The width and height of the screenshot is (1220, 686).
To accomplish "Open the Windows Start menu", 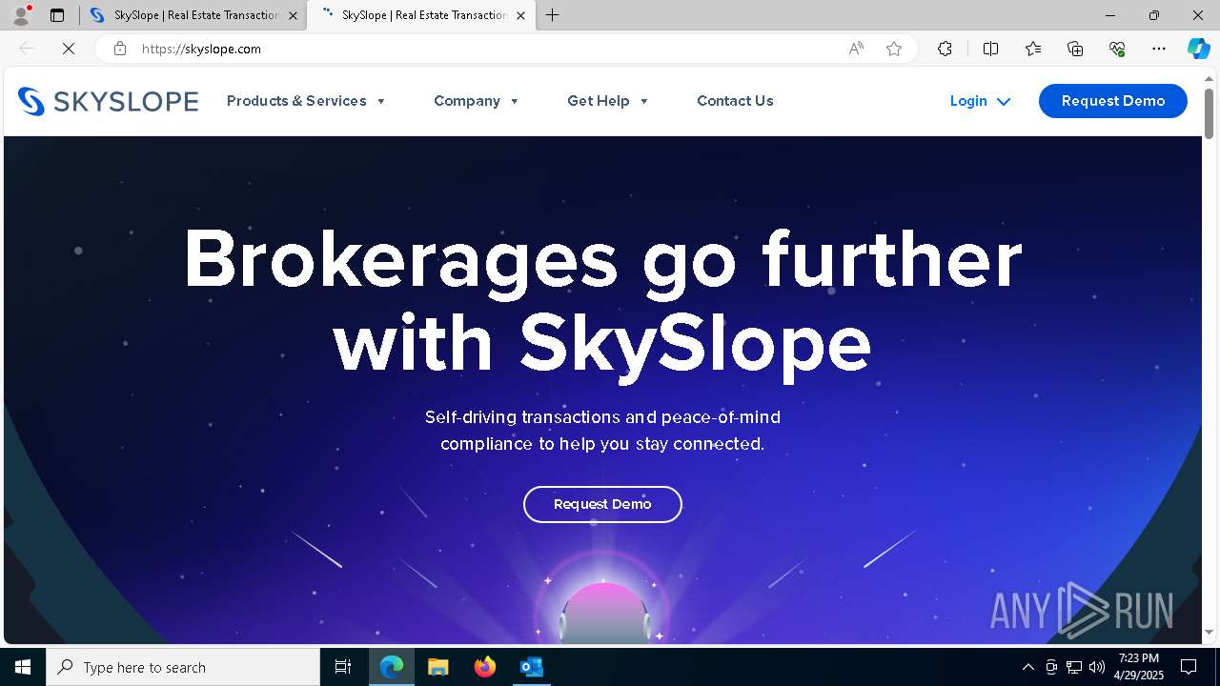I will click(x=23, y=667).
